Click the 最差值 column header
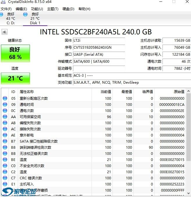Viewport: 191px width, 198px height. [x=123, y=92]
